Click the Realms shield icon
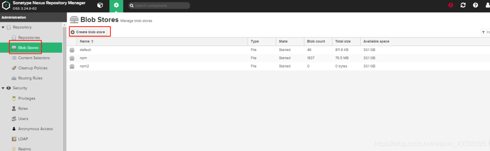 14,149
